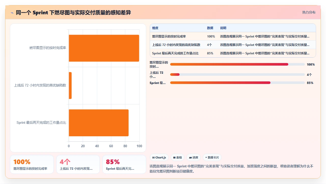
Task: Click table cell 燃尽图显示的按时完成率
Action: tap(169, 36)
